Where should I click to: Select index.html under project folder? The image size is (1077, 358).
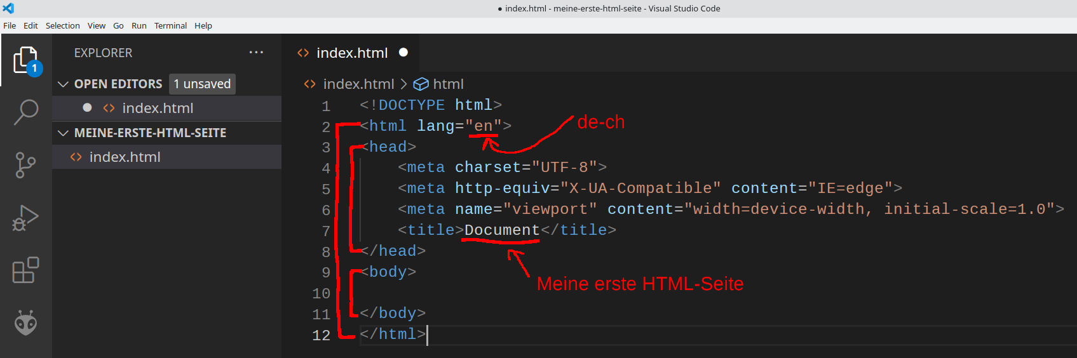point(125,157)
